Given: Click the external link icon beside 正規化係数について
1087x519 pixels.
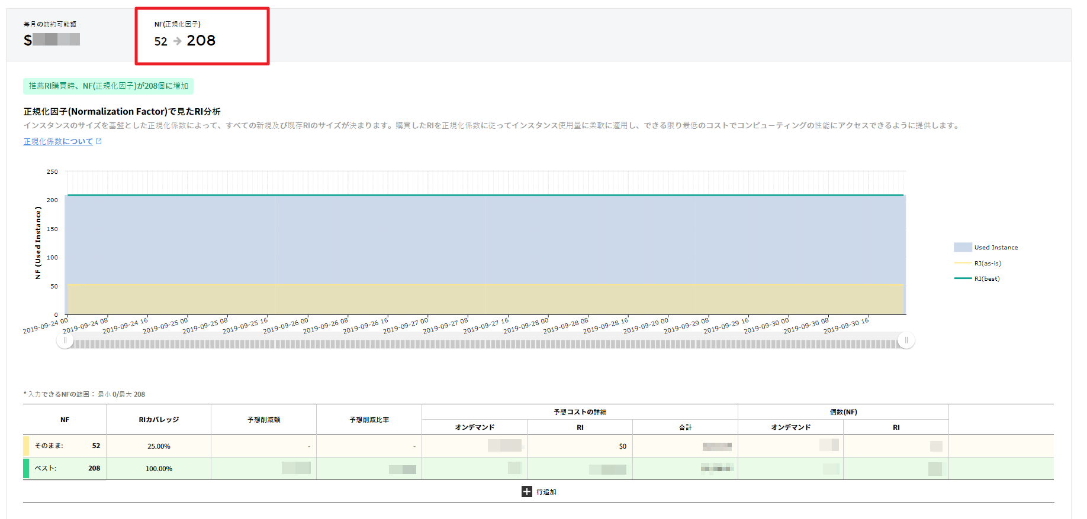Looking at the screenshot, I should point(99,141).
